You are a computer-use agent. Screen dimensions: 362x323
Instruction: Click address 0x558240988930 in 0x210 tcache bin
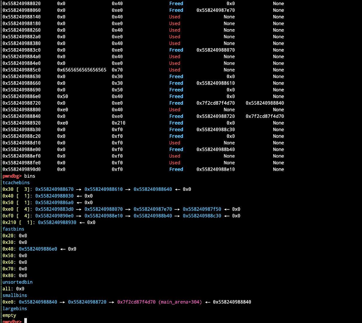[57, 223]
